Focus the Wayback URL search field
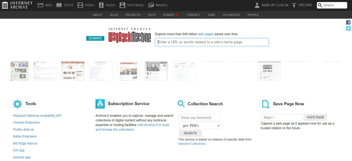352x161 pixels. pos(212,42)
